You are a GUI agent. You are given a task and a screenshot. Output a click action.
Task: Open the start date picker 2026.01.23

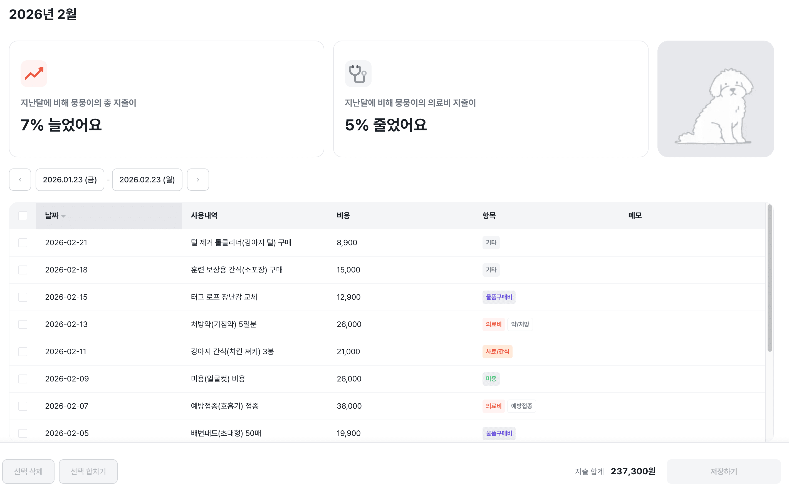point(70,180)
